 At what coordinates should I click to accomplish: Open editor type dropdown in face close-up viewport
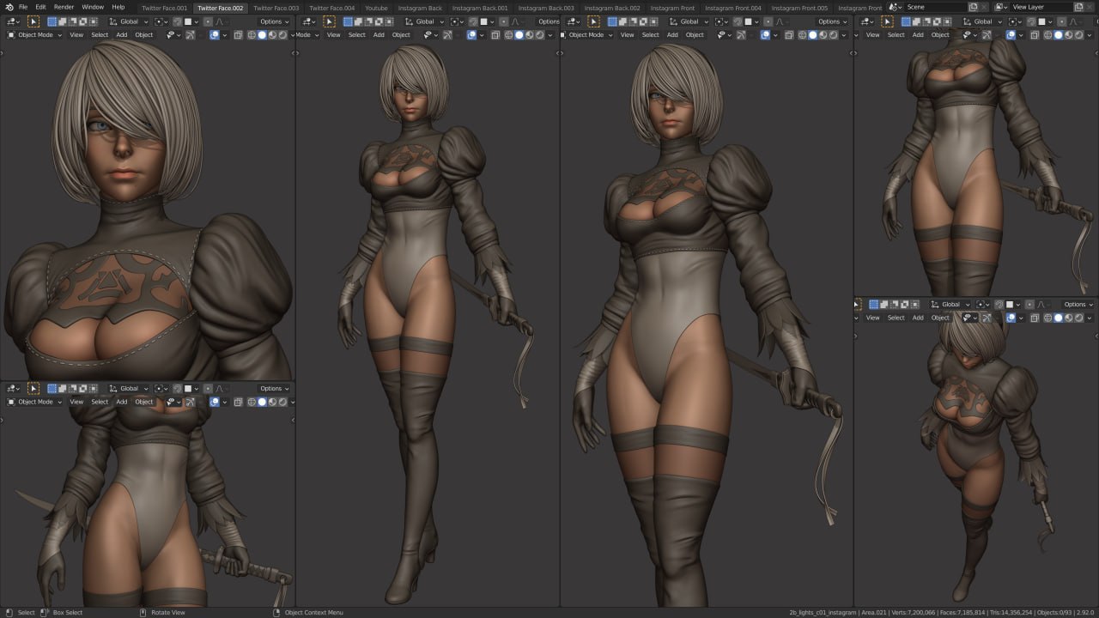click(13, 21)
